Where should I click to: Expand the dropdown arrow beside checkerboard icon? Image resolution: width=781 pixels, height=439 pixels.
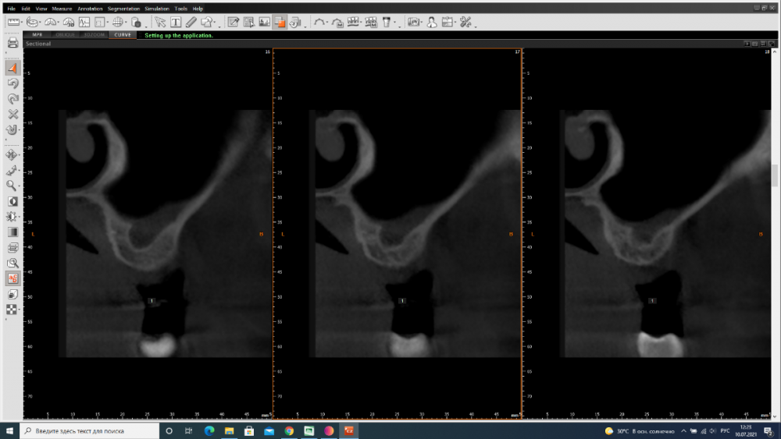20,313
